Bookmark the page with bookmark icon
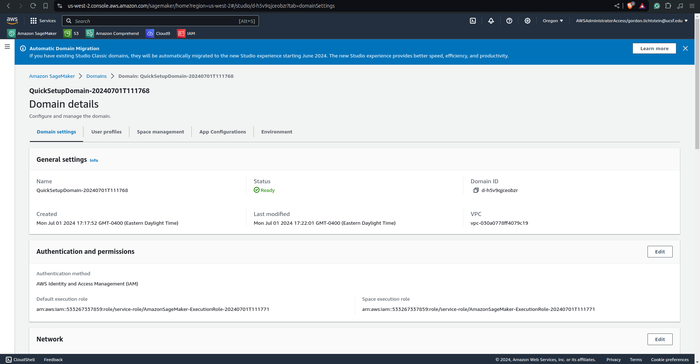The width and height of the screenshot is (700, 364). [46, 6]
